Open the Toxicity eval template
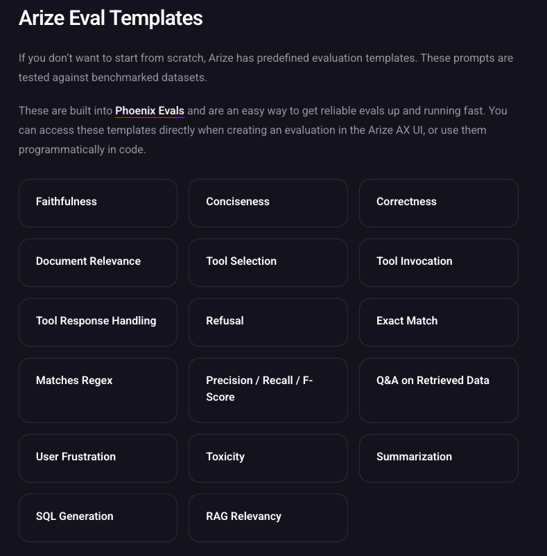This screenshot has width=547, height=556. click(268, 458)
